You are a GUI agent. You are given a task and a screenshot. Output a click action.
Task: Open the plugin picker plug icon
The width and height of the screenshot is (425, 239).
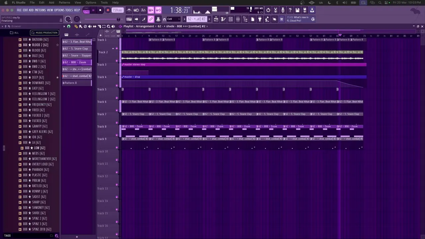coord(260,19)
